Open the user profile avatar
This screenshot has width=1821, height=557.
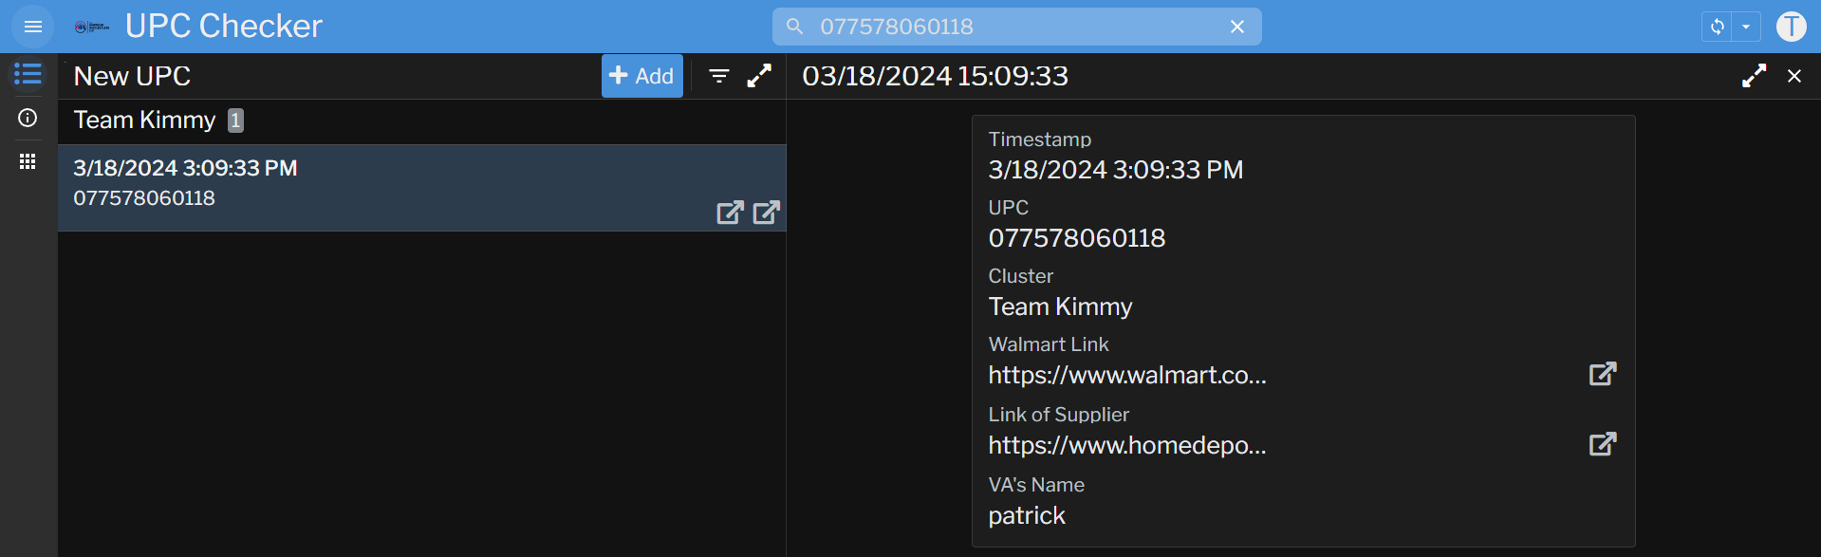point(1791,27)
